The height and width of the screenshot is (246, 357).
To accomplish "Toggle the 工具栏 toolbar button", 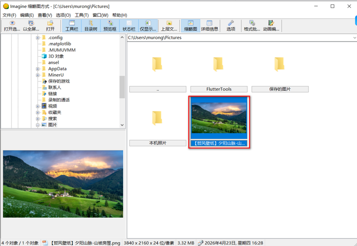I will pyautogui.click(x=72, y=26).
